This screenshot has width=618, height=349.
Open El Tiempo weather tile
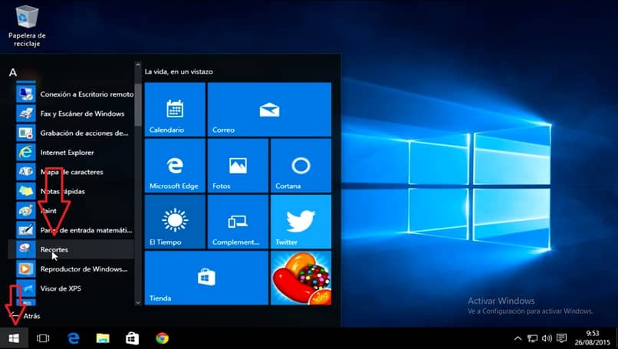[x=175, y=222]
